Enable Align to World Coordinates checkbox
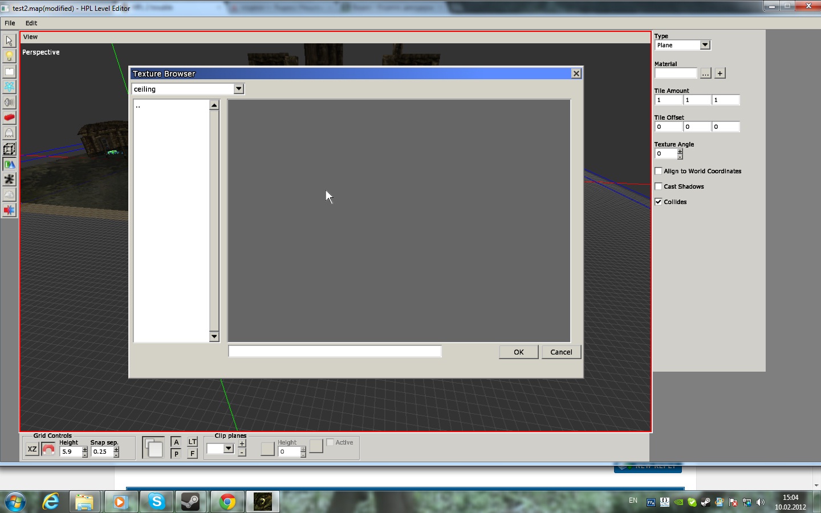821x513 pixels. click(659, 171)
